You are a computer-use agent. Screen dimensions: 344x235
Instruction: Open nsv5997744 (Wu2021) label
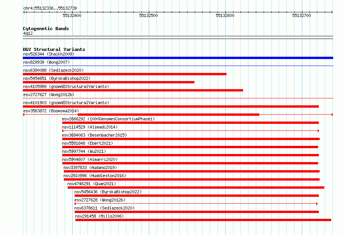coord(84,151)
